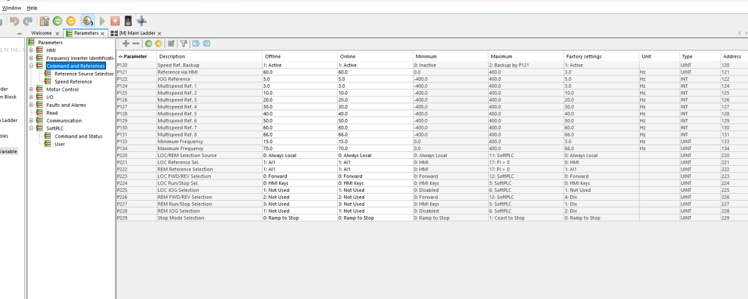Collapse the Command and References node
This screenshot has height=299, width=748.
(31, 66)
